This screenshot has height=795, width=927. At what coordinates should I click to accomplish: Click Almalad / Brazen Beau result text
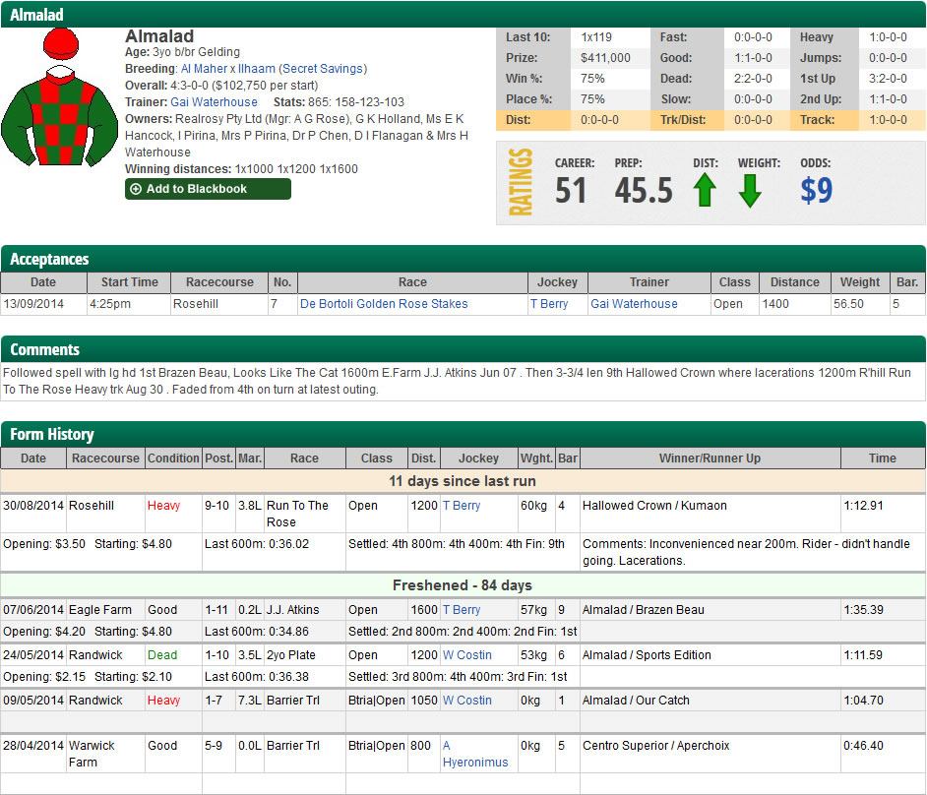[x=644, y=610]
